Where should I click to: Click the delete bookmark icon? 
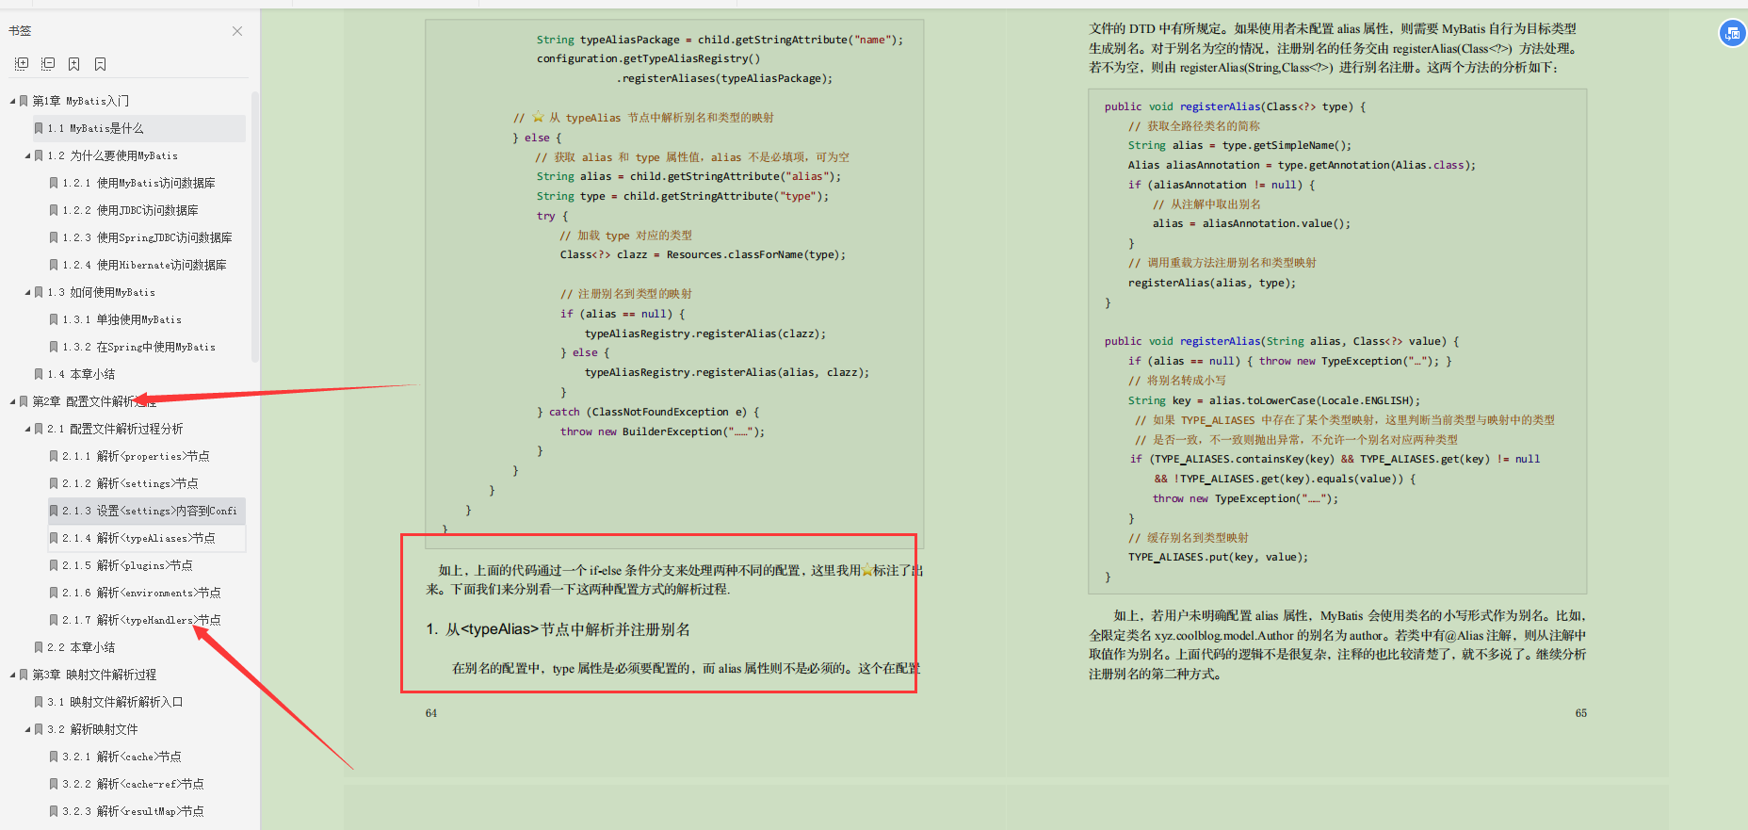pyautogui.click(x=101, y=64)
